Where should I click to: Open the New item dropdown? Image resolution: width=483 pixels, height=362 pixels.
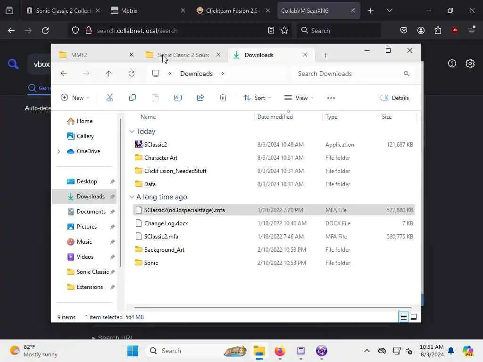[x=75, y=98]
